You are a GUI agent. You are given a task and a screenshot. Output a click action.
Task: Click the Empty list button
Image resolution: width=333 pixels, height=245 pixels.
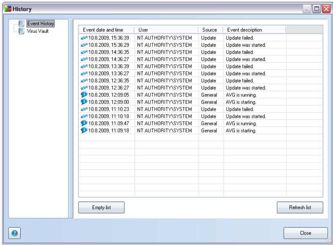[101, 208]
